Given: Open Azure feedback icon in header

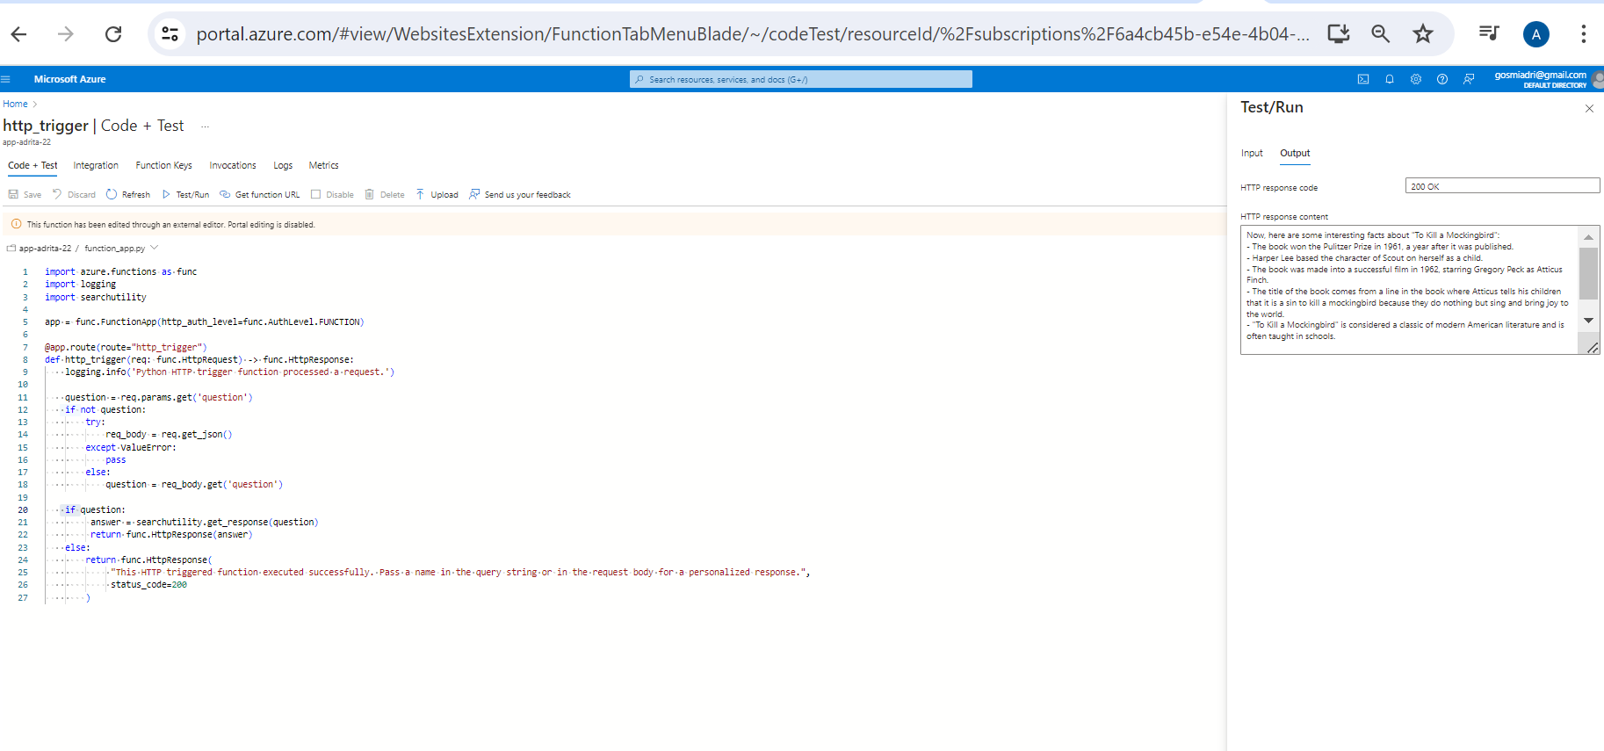Looking at the screenshot, I should click(1469, 79).
